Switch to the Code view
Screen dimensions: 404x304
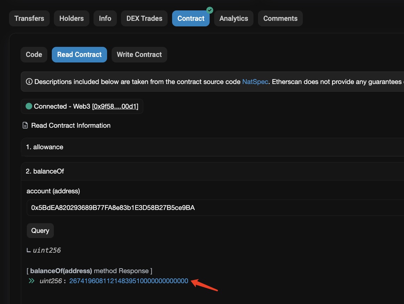tap(34, 54)
